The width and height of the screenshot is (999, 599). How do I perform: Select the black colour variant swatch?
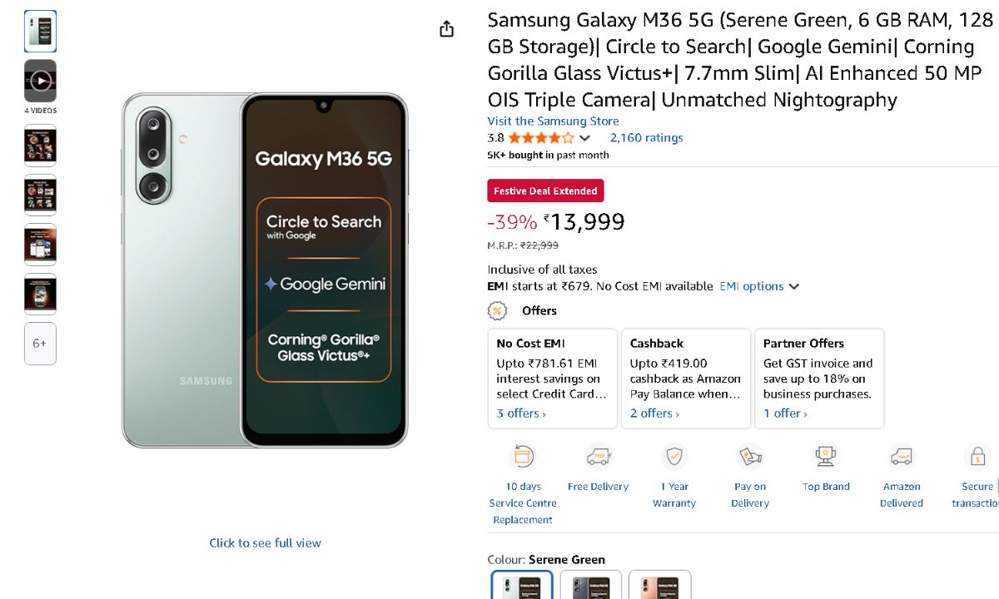point(590,585)
